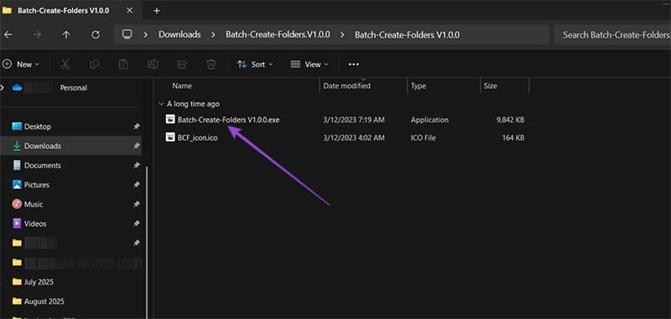Add a new tab with plus button
The height and width of the screenshot is (319, 671).
(157, 11)
